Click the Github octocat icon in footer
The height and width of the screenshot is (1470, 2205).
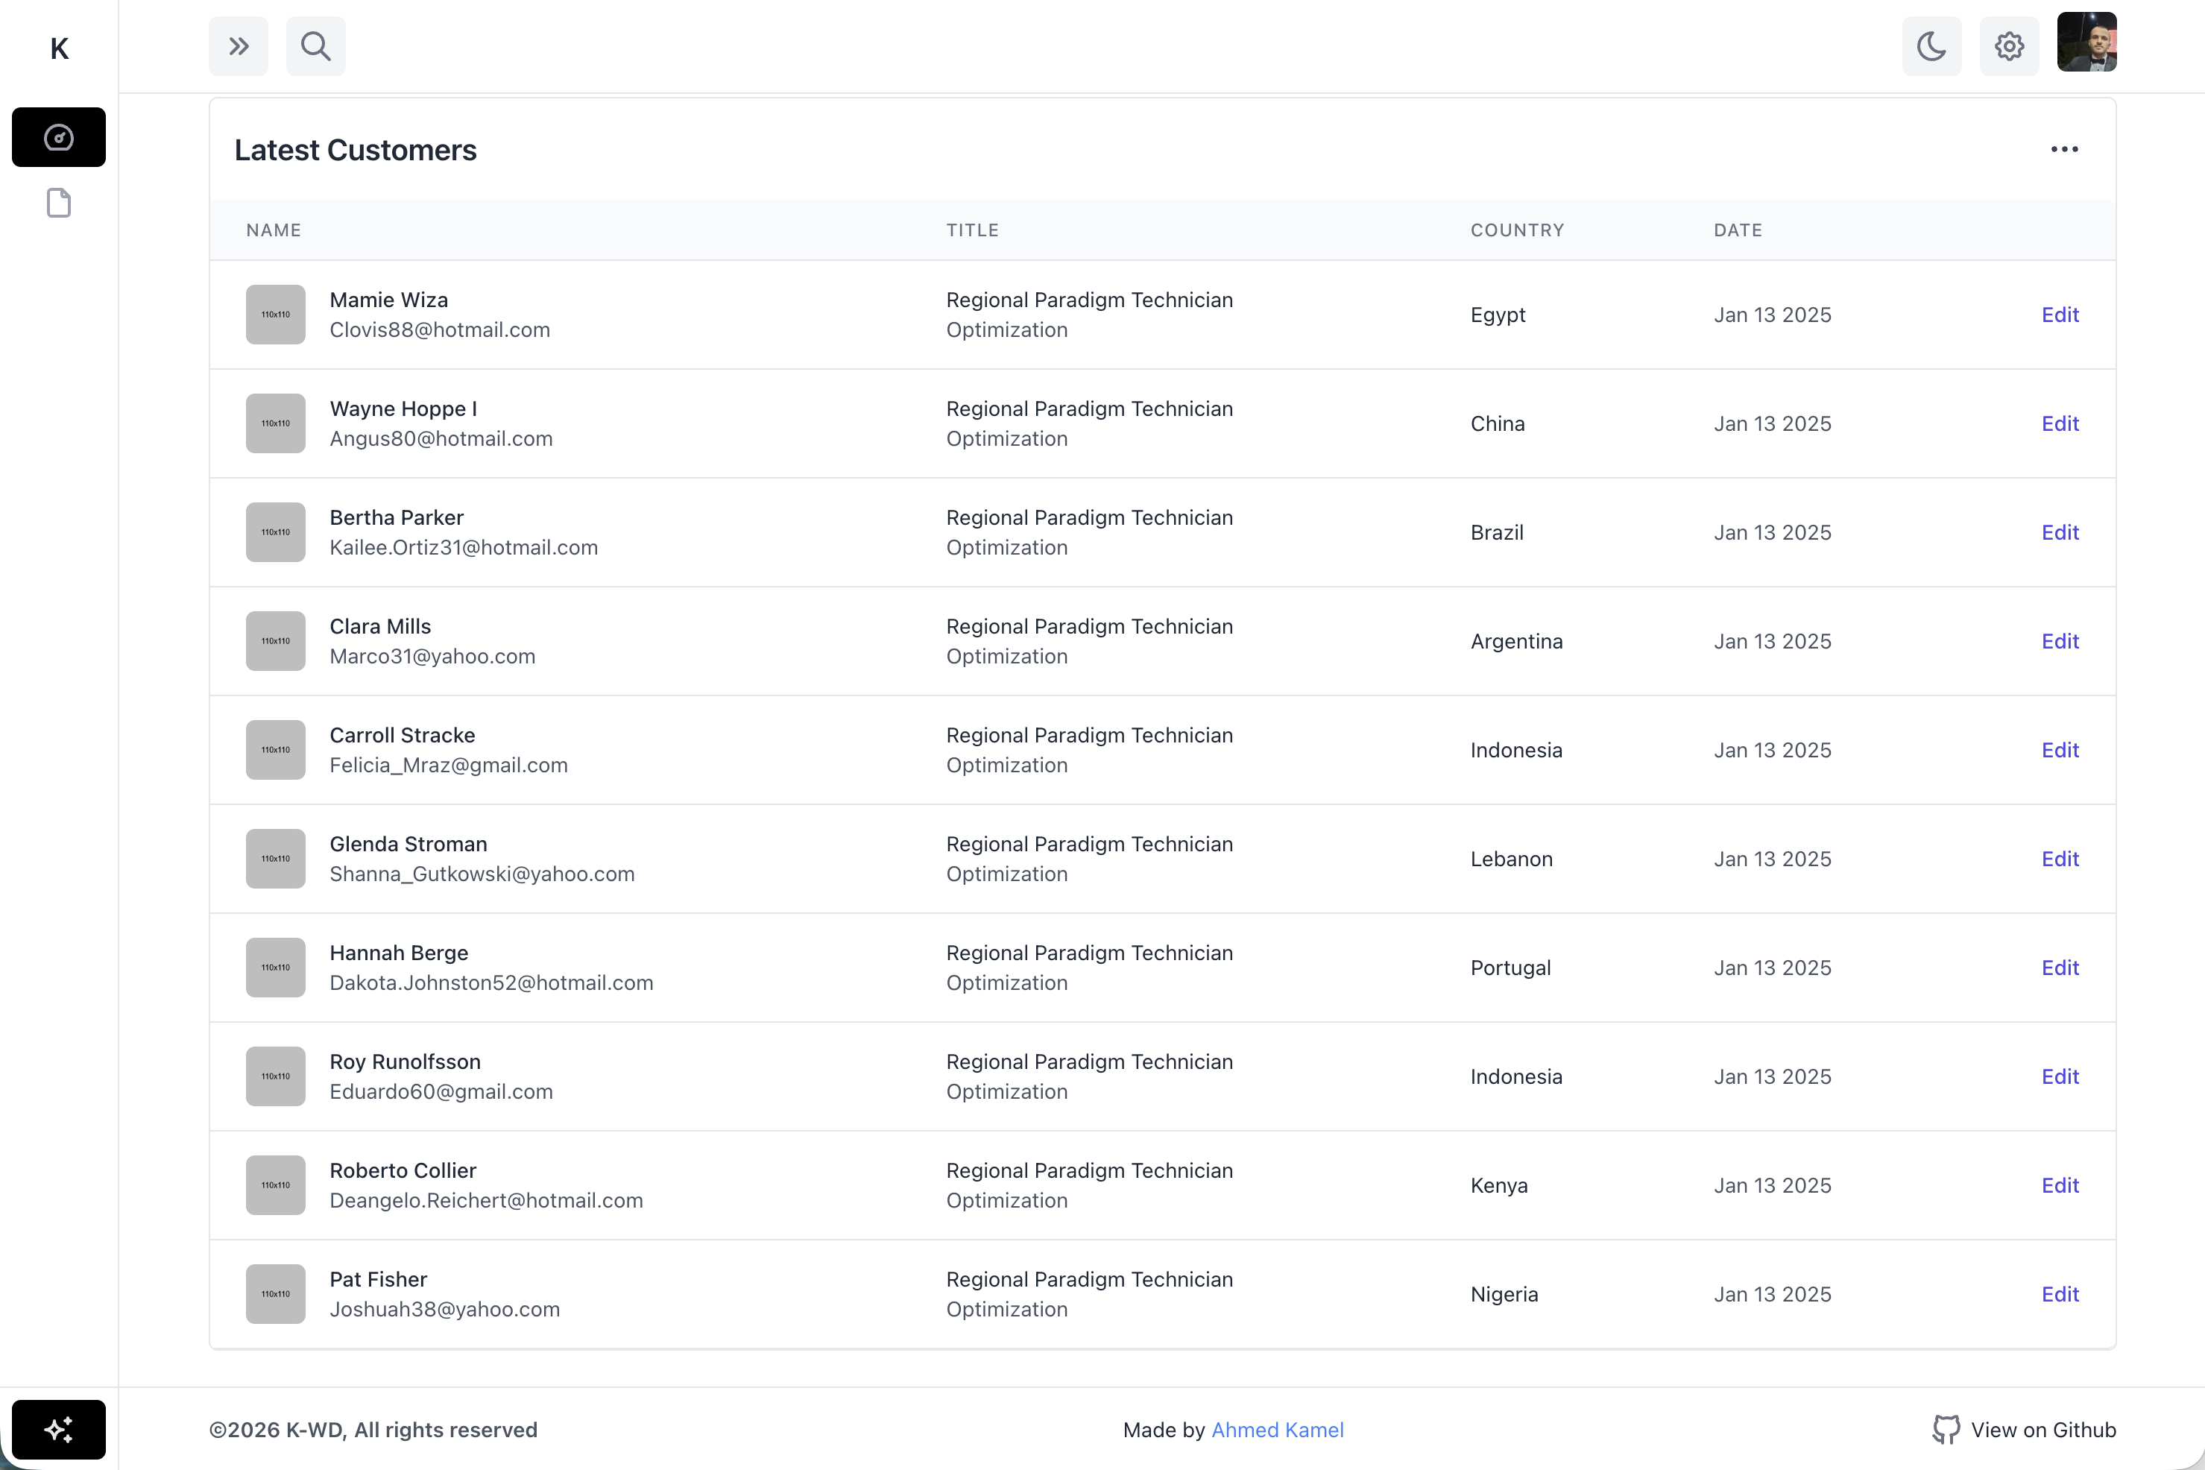(x=1946, y=1430)
